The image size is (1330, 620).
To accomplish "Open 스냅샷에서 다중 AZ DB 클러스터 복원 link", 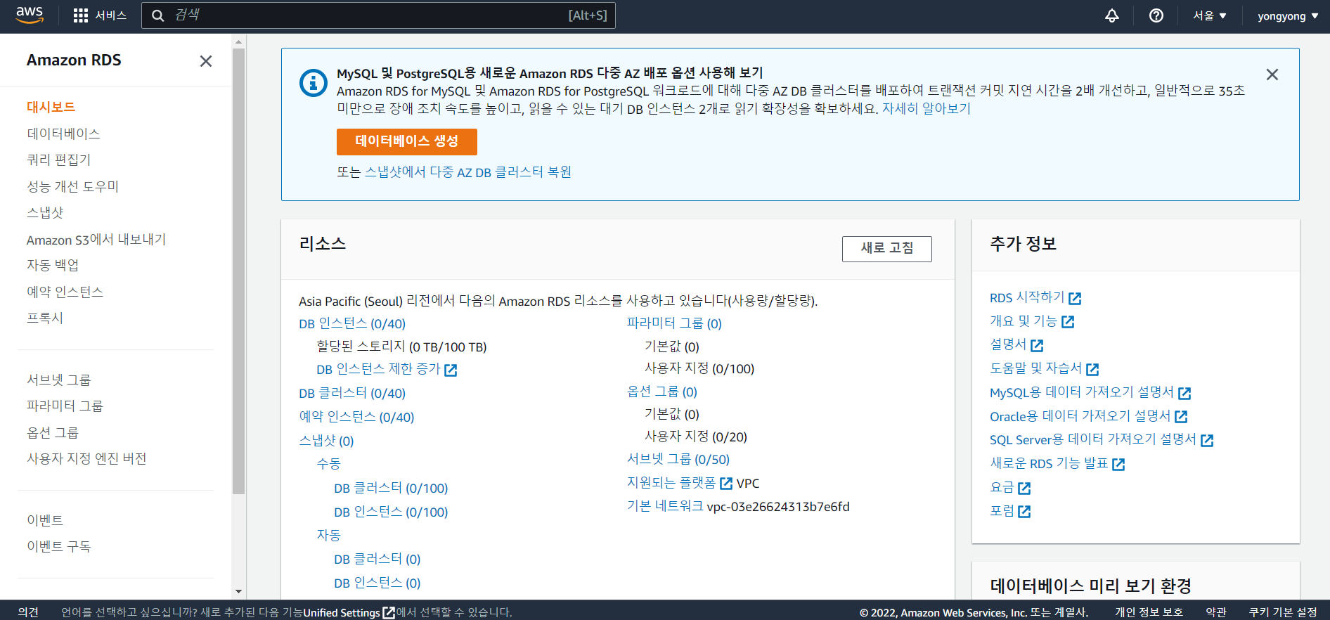I will pyautogui.click(x=468, y=172).
